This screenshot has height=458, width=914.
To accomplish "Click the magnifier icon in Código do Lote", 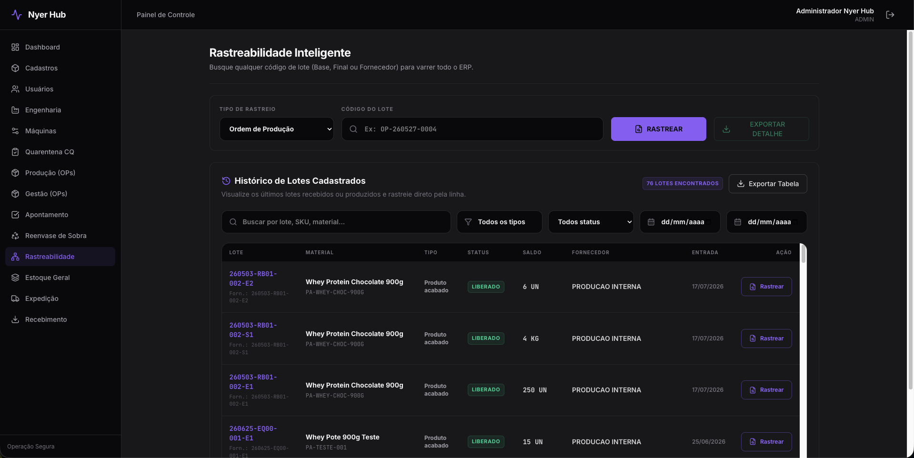I will [x=353, y=129].
